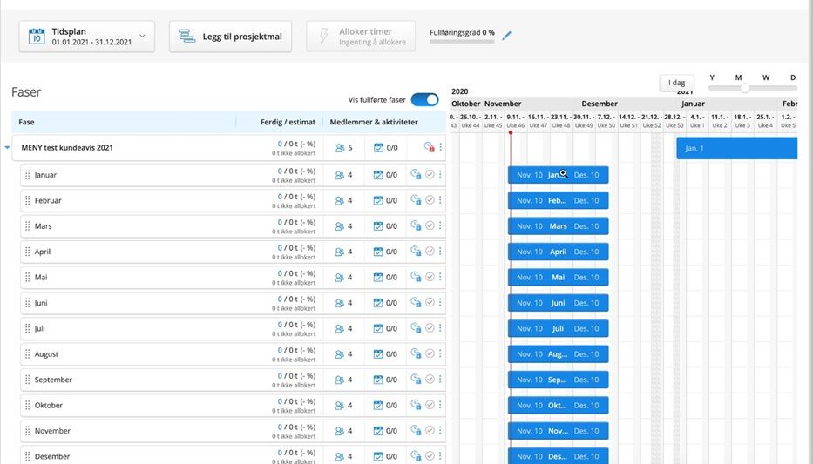Collapse the MENY test kundeavis 2021 project
813x464 pixels.
pyautogui.click(x=7, y=148)
